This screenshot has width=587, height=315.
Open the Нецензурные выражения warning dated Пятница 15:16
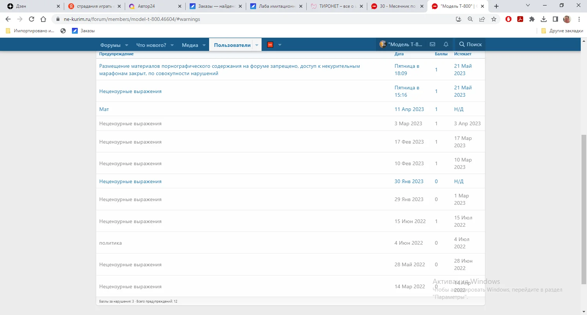pyautogui.click(x=130, y=91)
